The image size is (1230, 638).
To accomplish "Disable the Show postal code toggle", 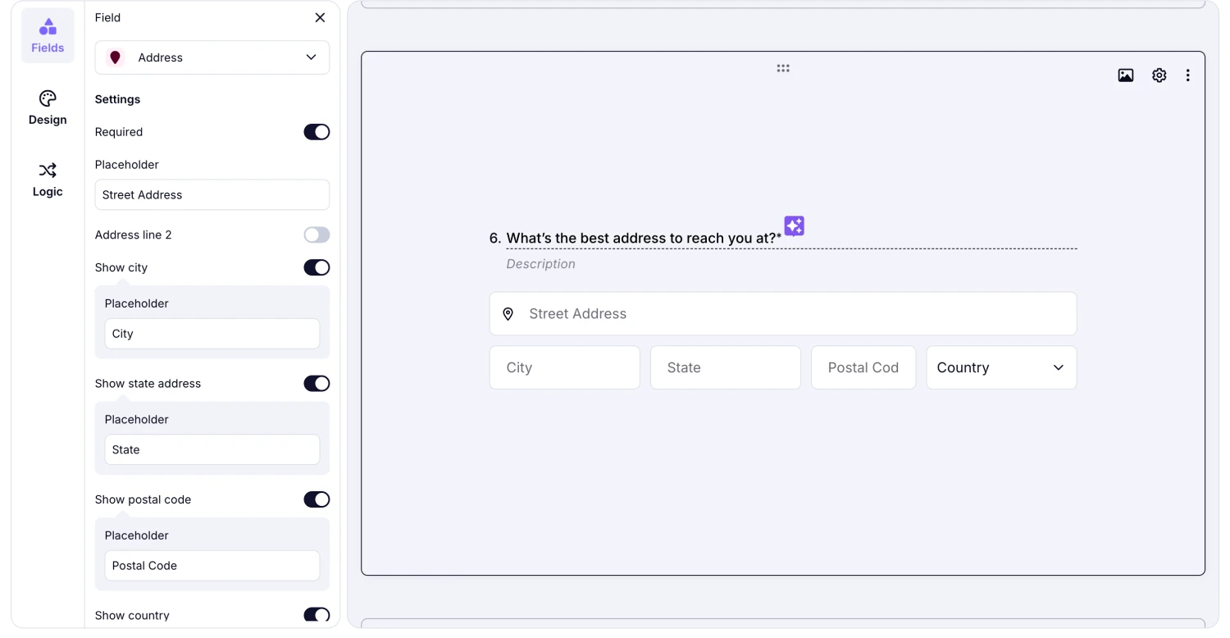I will point(317,499).
